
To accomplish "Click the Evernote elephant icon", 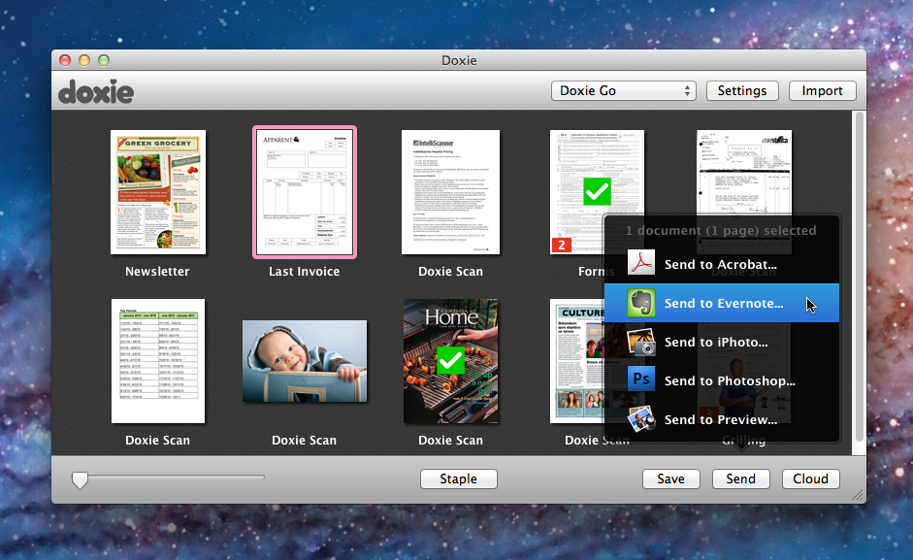I will pos(641,303).
